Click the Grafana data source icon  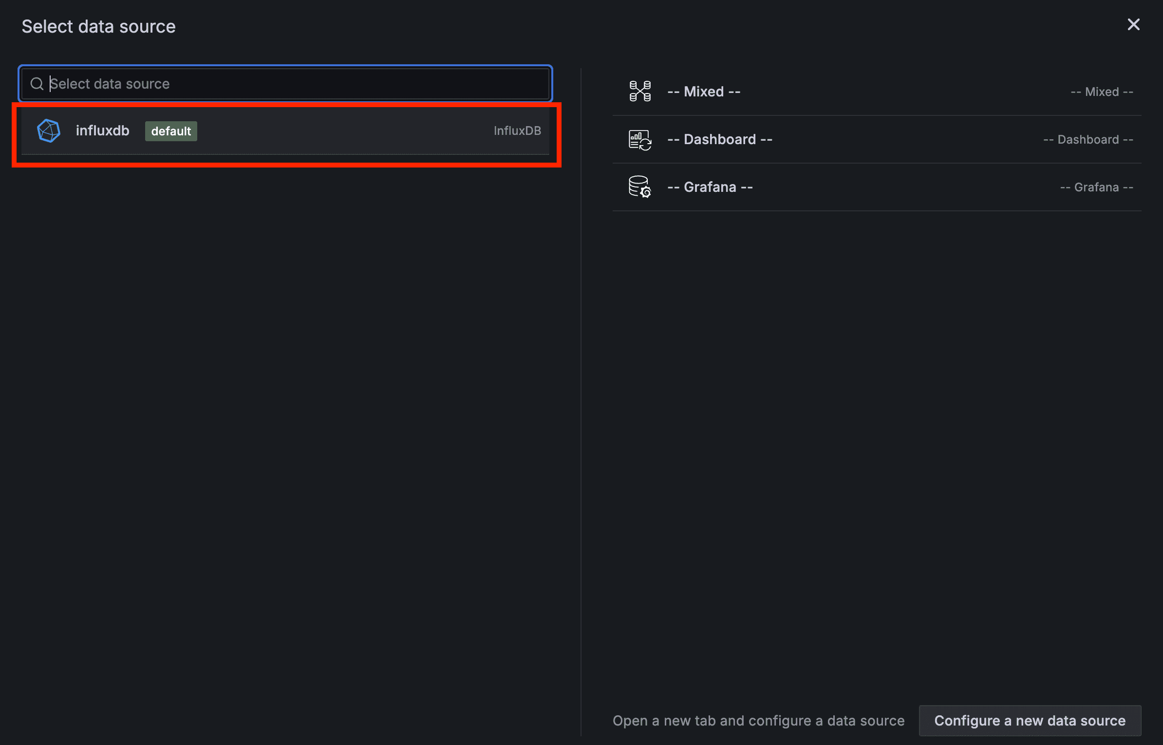pyautogui.click(x=640, y=187)
